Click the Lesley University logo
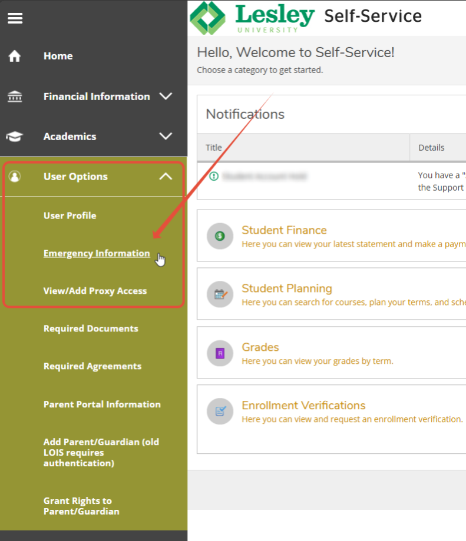This screenshot has width=466, height=541. pos(252,18)
